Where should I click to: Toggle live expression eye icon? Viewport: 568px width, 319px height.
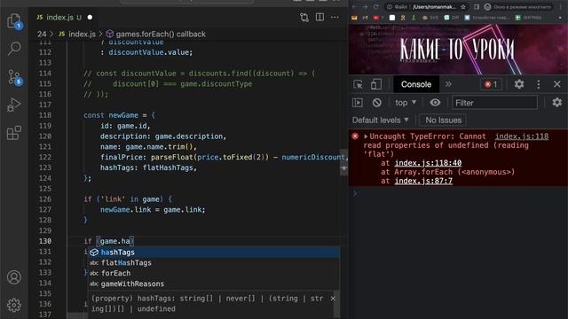435,103
